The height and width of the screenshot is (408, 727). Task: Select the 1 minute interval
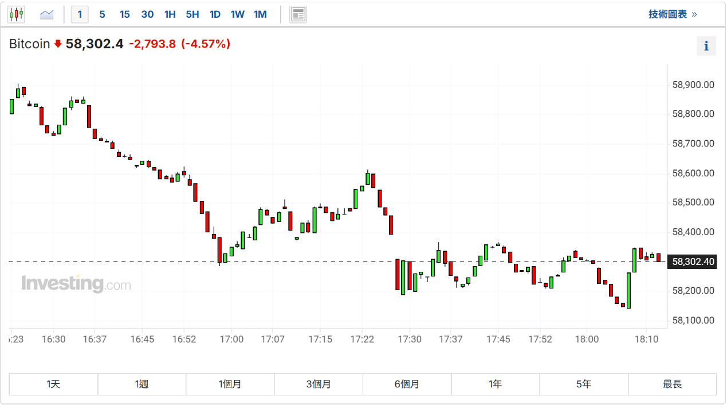point(80,14)
